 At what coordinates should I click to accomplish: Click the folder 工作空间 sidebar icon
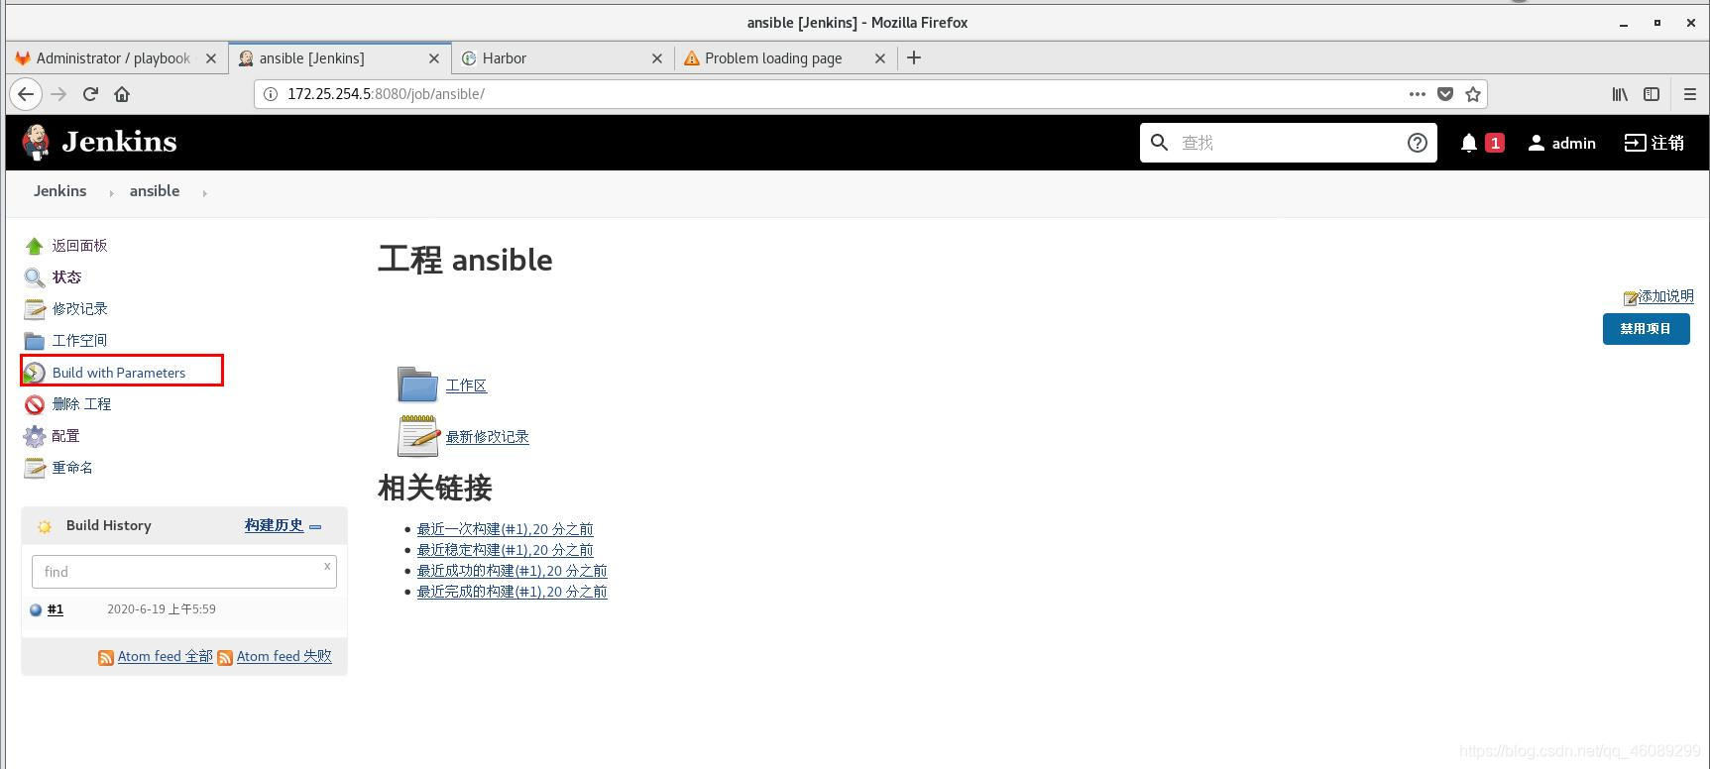point(35,341)
